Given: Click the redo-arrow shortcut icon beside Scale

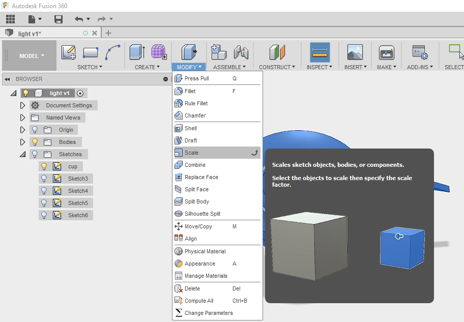Looking at the screenshot, I should (x=254, y=153).
